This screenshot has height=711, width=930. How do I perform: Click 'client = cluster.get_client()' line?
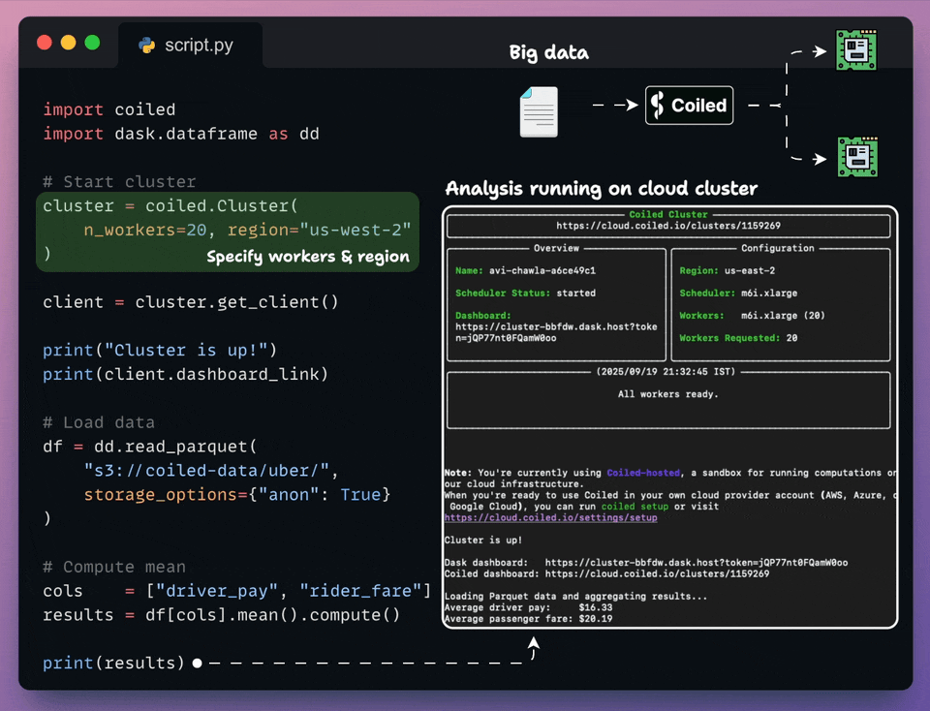pos(191,302)
